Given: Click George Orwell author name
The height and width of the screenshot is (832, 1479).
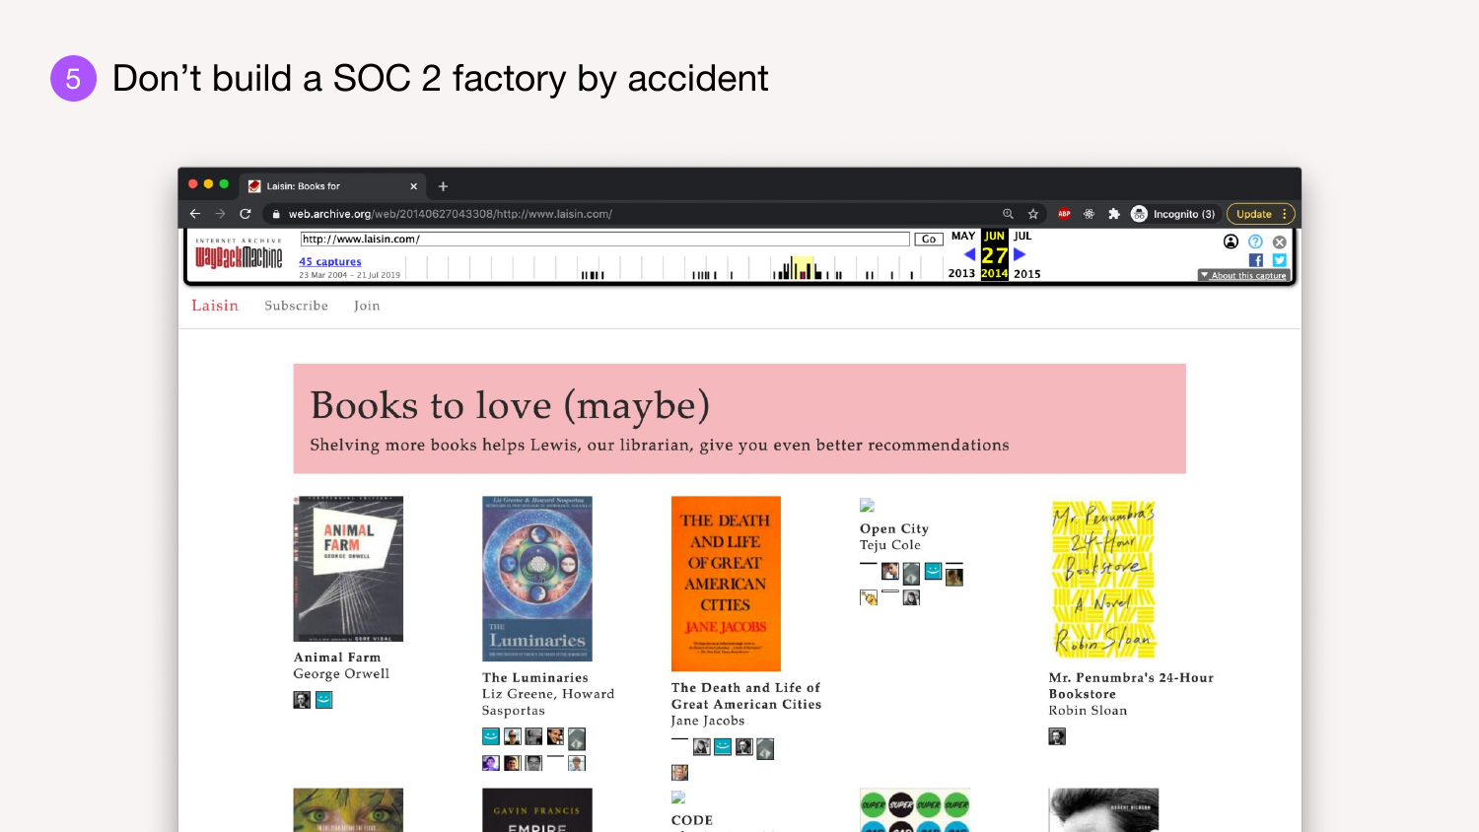Looking at the screenshot, I should coord(341,674).
